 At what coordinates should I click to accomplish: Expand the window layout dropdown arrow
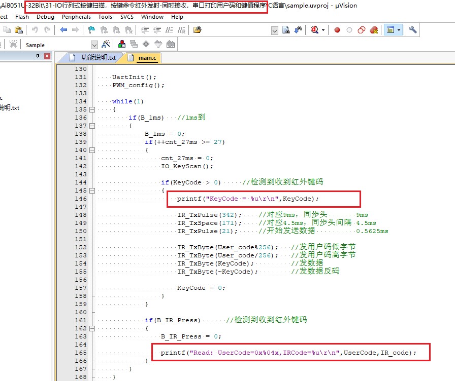pos(399,30)
